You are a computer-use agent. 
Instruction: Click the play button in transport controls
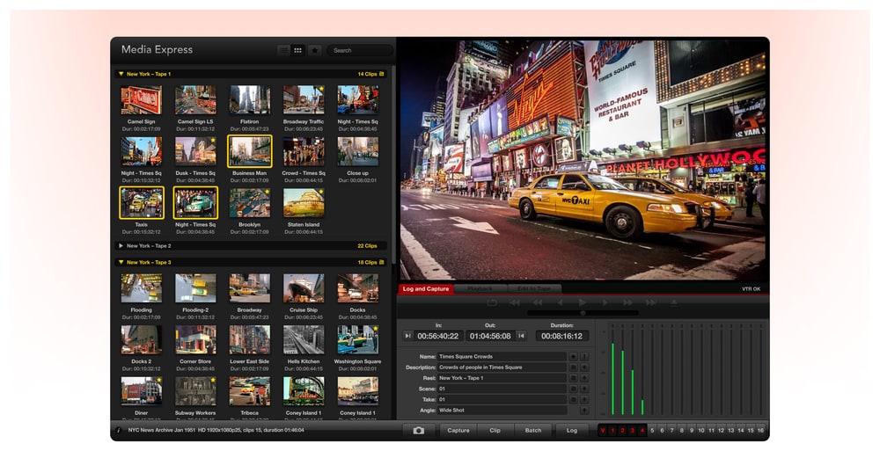pyautogui.click(x=582, y=302)
